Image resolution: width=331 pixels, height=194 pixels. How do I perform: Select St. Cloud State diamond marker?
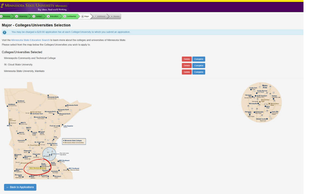click(39, 145)
